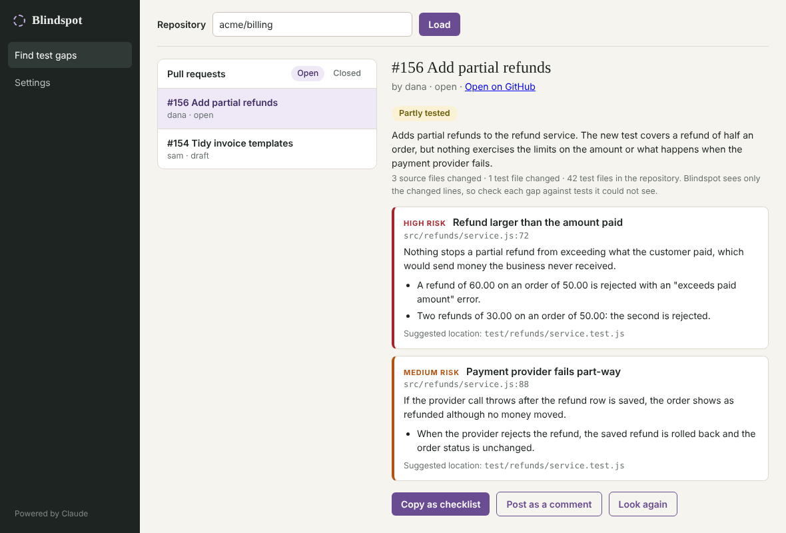Click the Blindspot logo icon

19,20
